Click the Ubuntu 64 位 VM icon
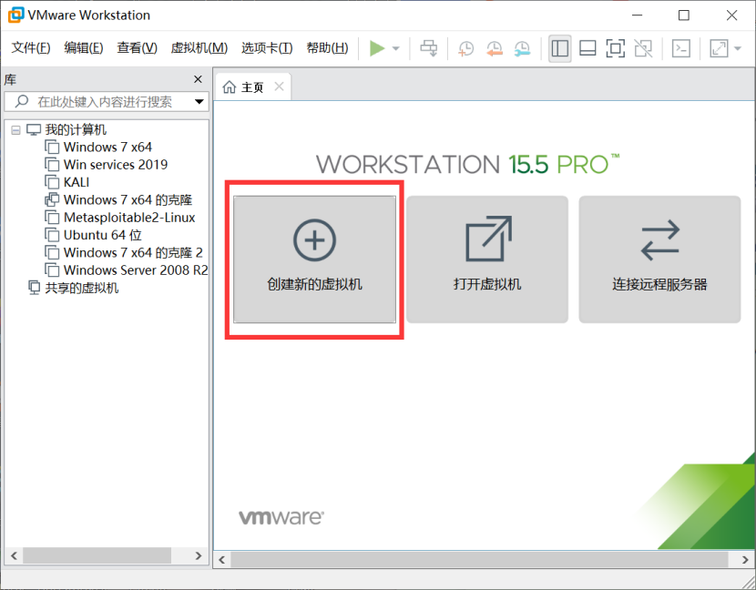This screenshot has height=590, width=756. point(52,235)
